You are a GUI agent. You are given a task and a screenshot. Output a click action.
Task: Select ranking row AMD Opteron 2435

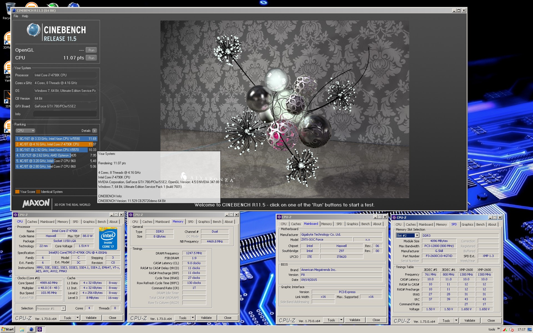56,155
